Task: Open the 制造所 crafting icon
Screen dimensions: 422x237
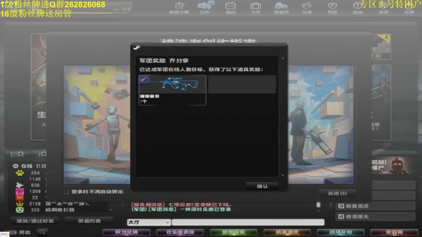Action: [x=281, y=6]
